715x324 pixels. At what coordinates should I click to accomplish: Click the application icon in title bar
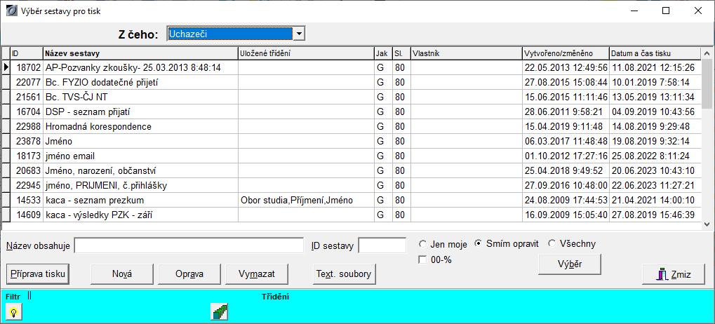point(11,11)
